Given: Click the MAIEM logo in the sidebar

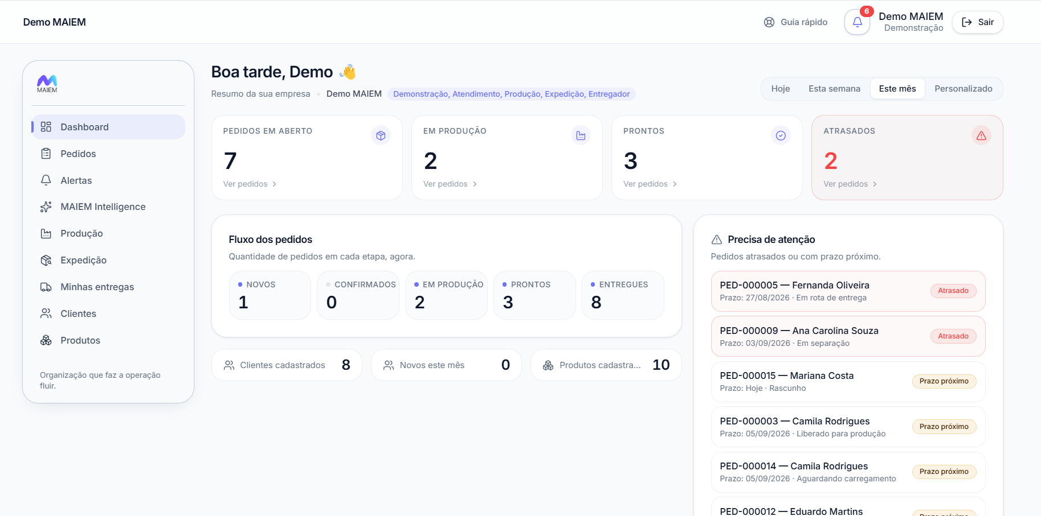Looking at the screenshot, I should click(47, 84).
